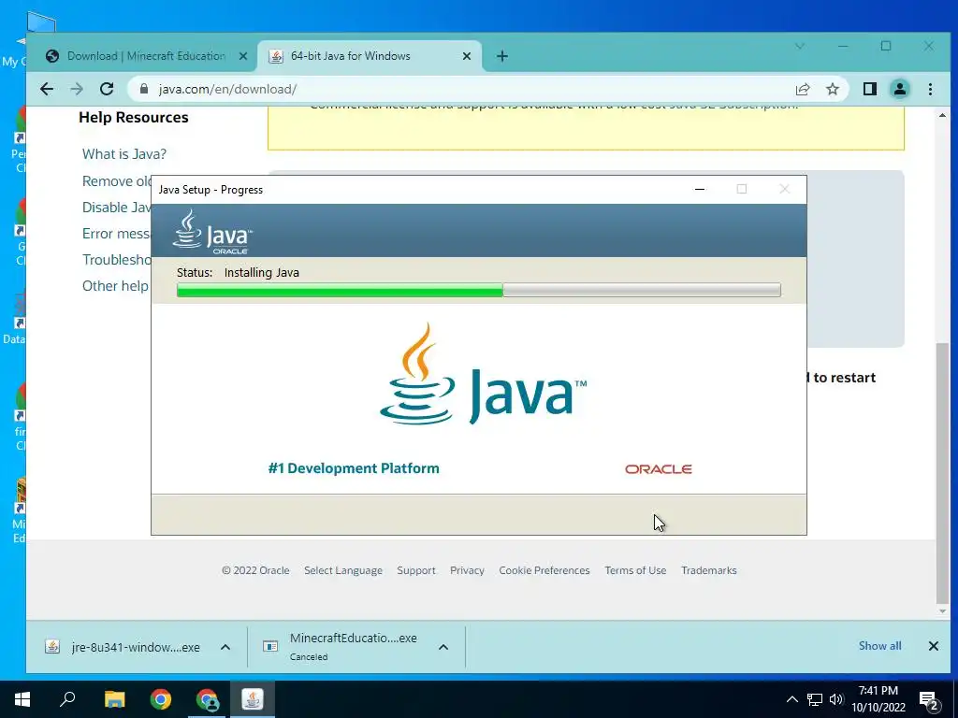
Task: Open a new browser tab
Action: coord(502,56)
